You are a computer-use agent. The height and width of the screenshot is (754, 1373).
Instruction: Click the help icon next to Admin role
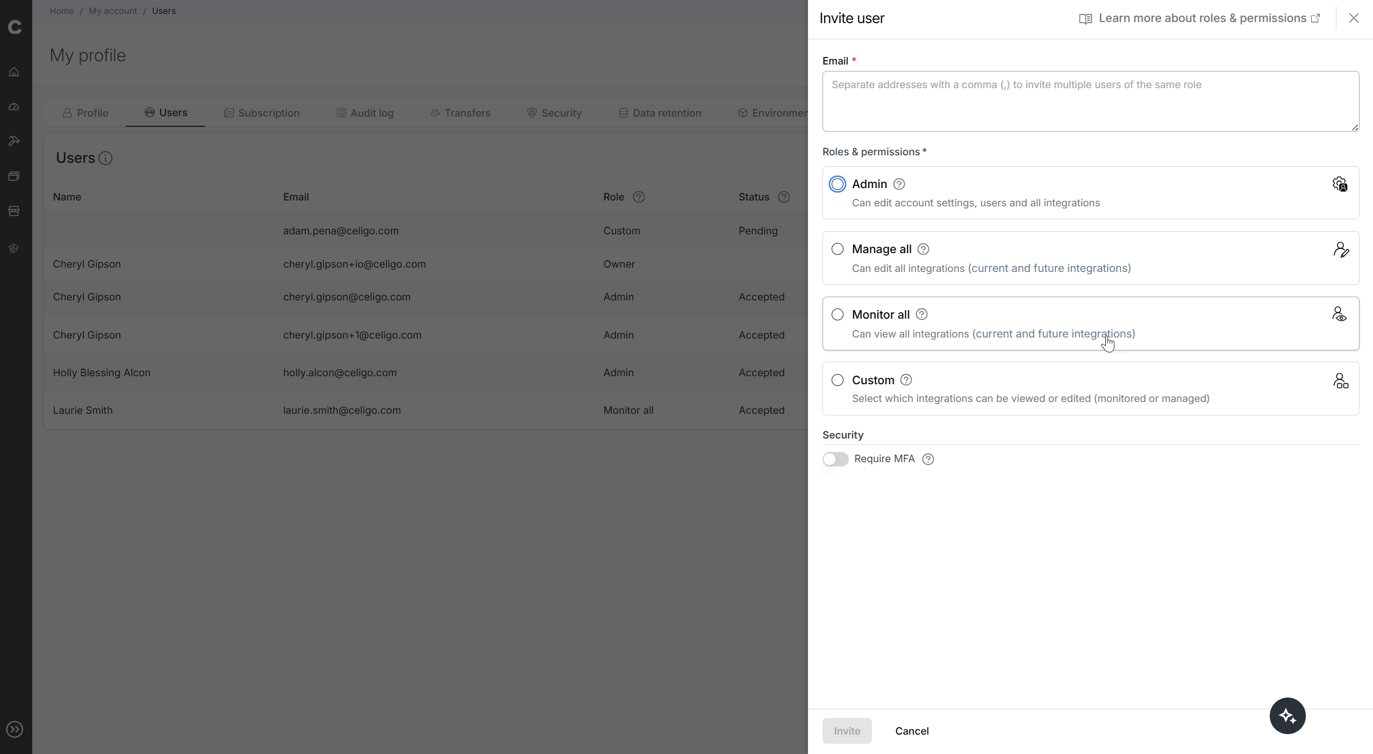[899, 184]
